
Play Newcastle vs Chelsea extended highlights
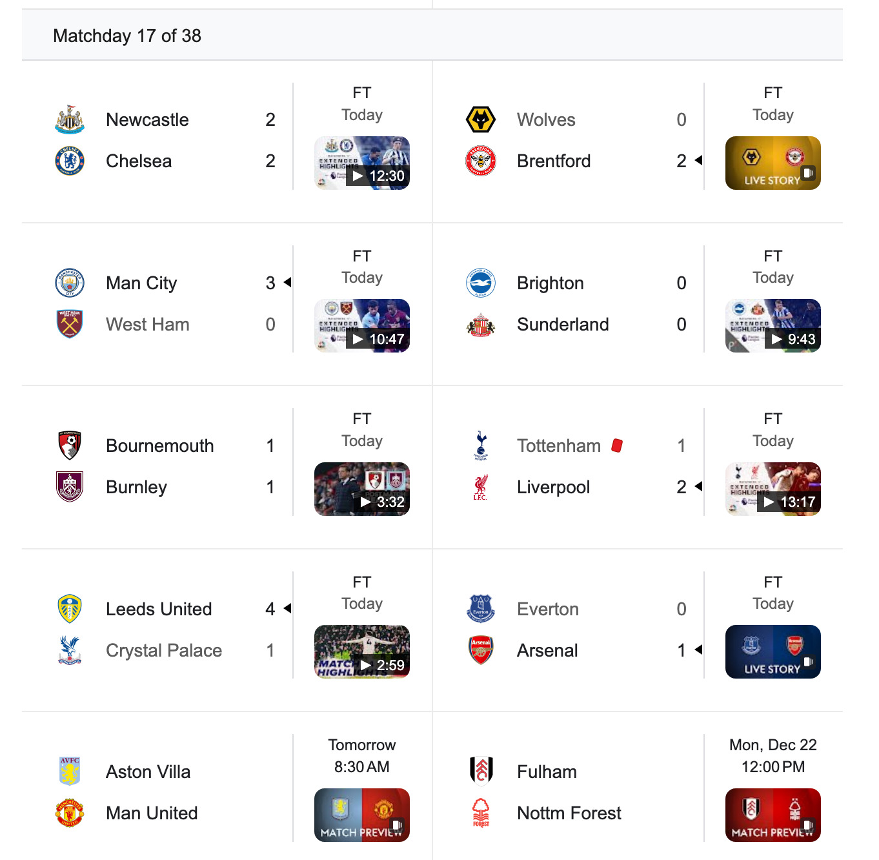tap(362, 163)
